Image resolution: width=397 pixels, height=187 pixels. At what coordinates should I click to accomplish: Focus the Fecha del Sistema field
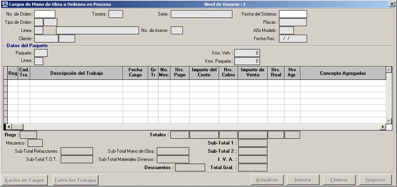(293, 14)
